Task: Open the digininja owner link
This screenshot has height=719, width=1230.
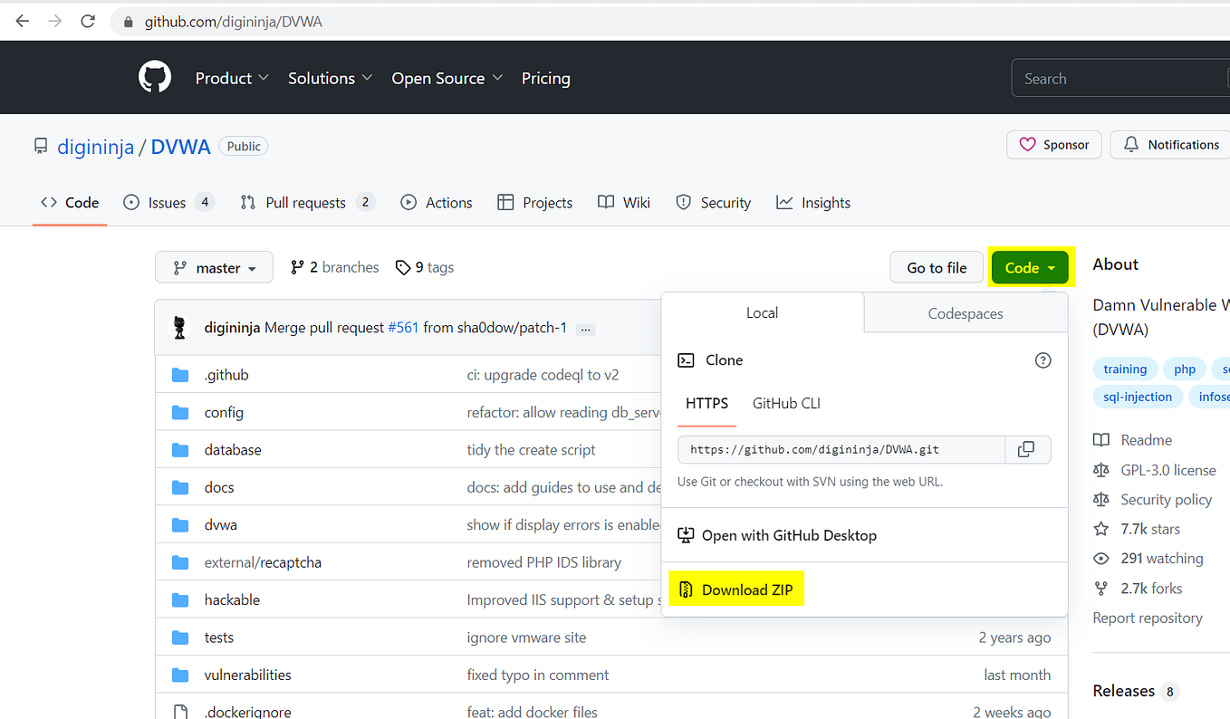Action: (96, 146)
